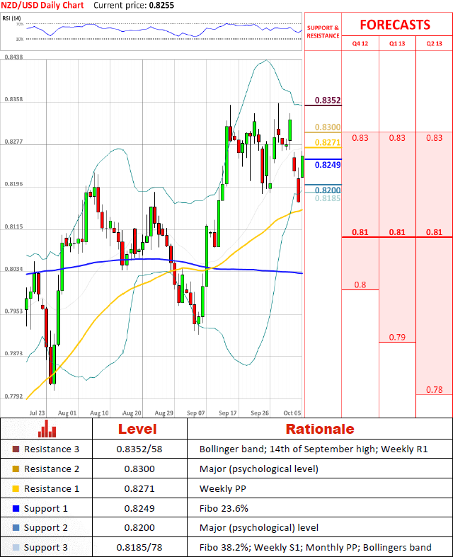
Task: Select the Resistance 2 orange swatch
Action: 16,469
